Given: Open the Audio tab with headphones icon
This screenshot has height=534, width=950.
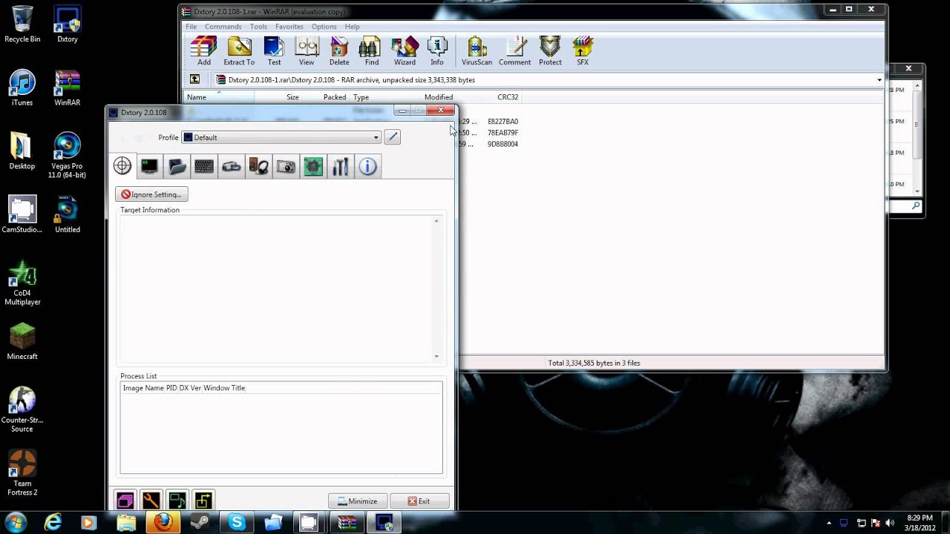Looking at the screenshot, I should [259, 166].
